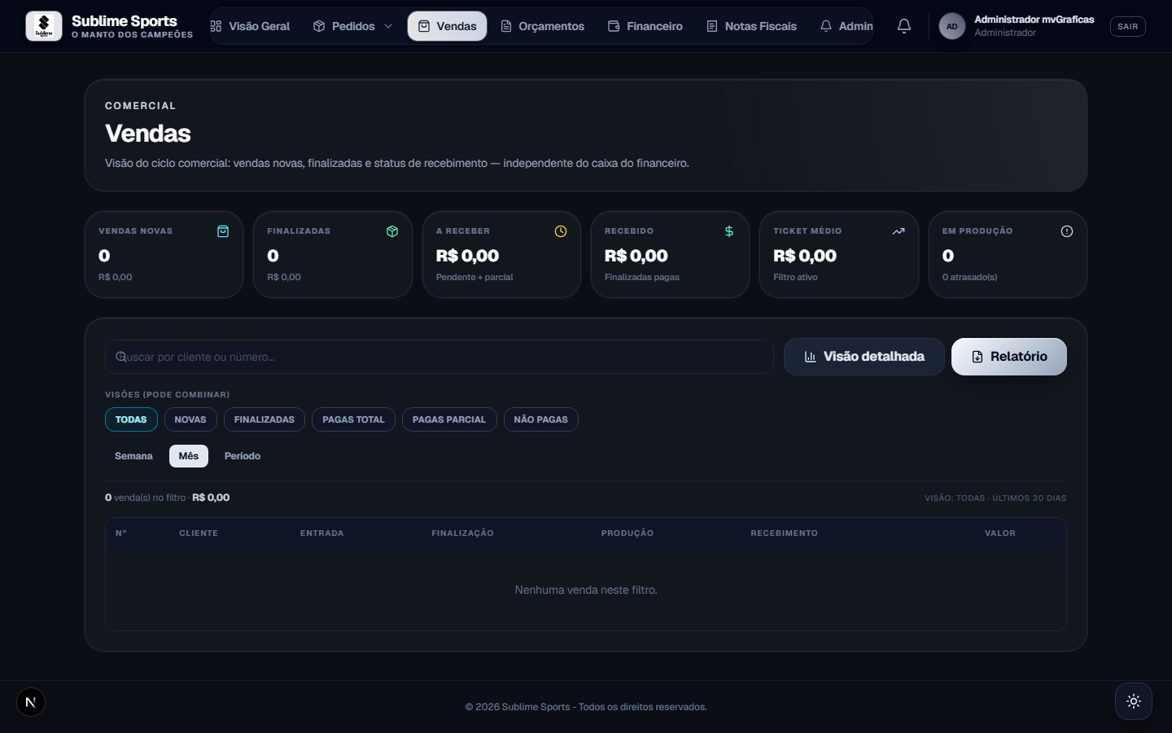Click the trend icon on Ticket Médio card
The height and width of the screenshot is (733, 1172).
pyautogui.click(x=899, y=231)
